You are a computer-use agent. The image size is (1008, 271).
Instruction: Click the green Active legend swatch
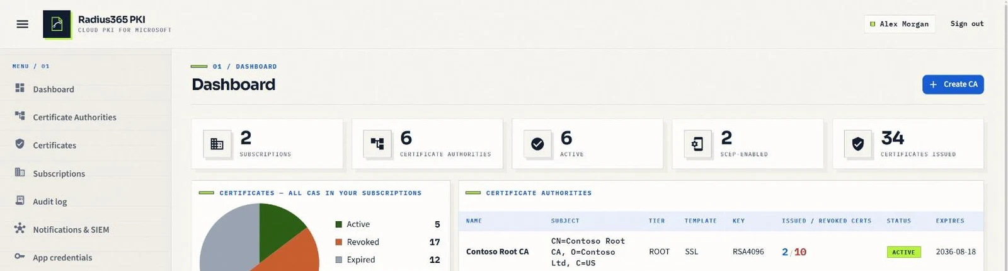click(x=339, y=224)
